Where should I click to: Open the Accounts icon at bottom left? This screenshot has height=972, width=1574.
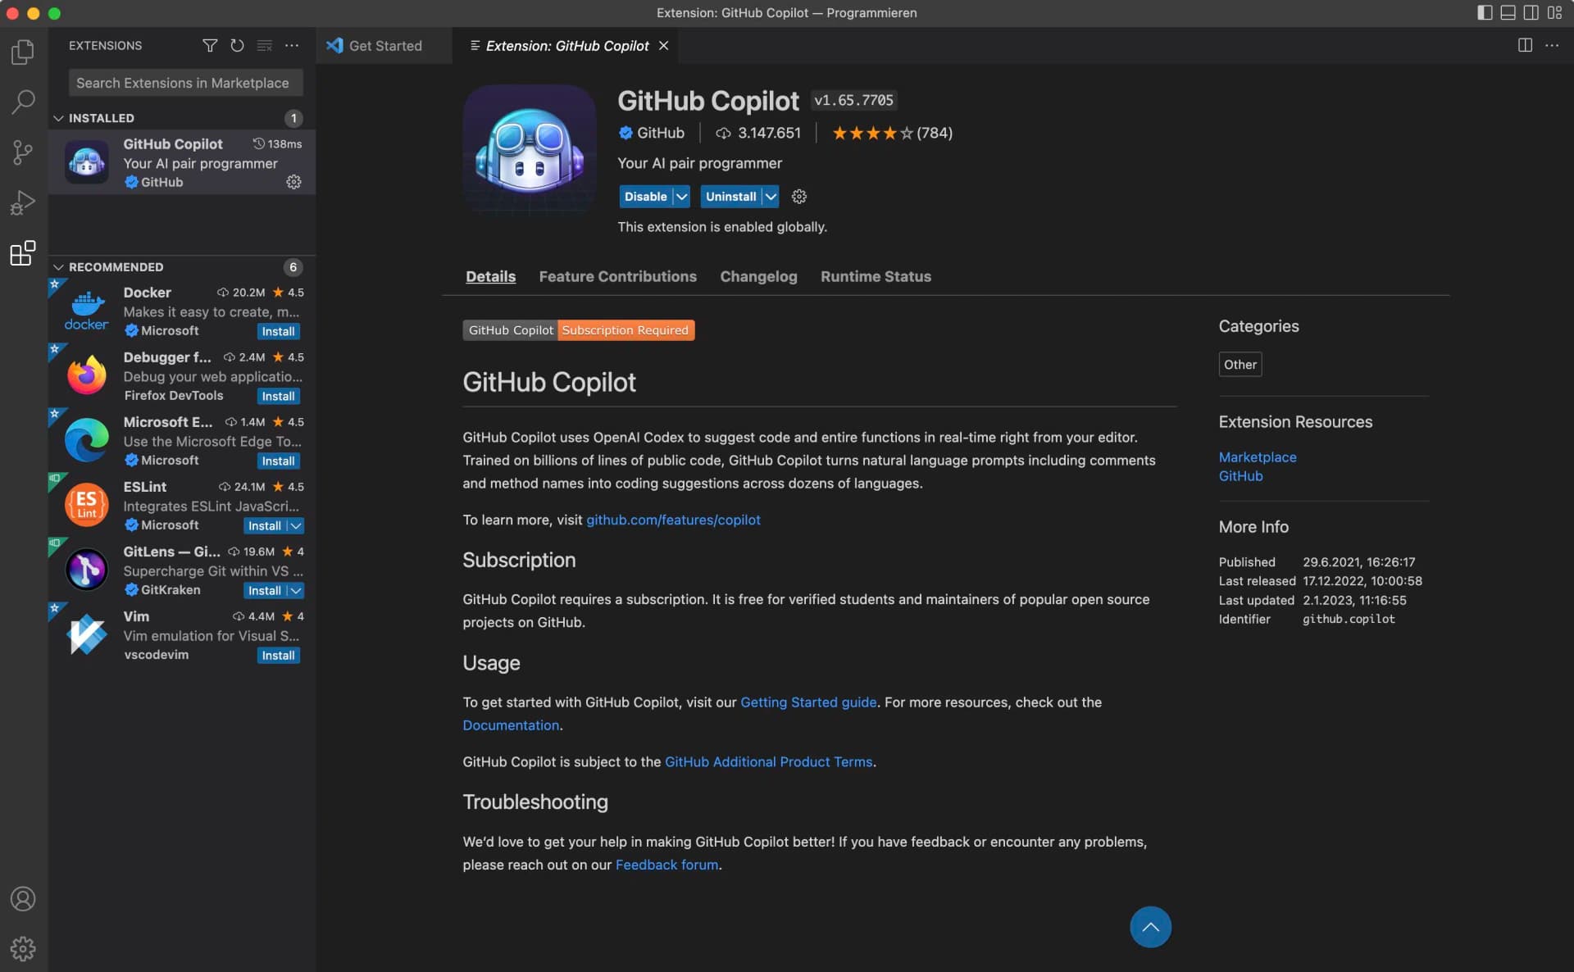(23, 899)
